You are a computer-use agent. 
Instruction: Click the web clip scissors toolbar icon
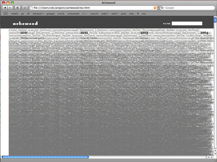[x=25, y=8]
